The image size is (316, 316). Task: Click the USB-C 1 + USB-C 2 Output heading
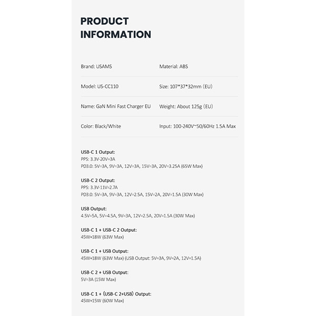[108, 230]
